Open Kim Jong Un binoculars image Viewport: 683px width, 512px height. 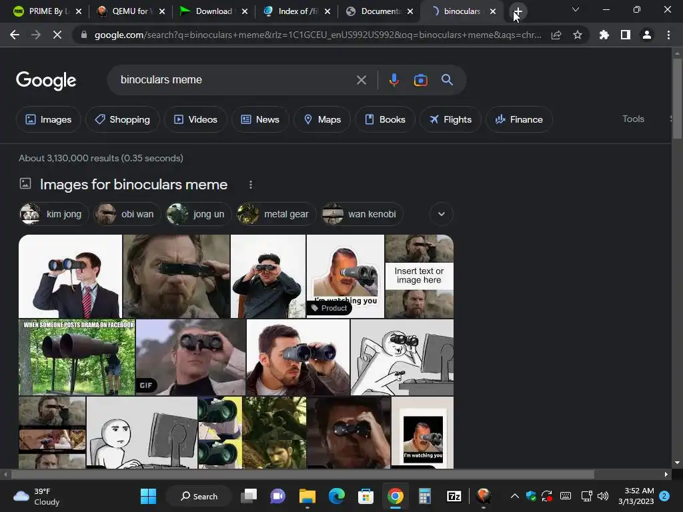point(268,277)
